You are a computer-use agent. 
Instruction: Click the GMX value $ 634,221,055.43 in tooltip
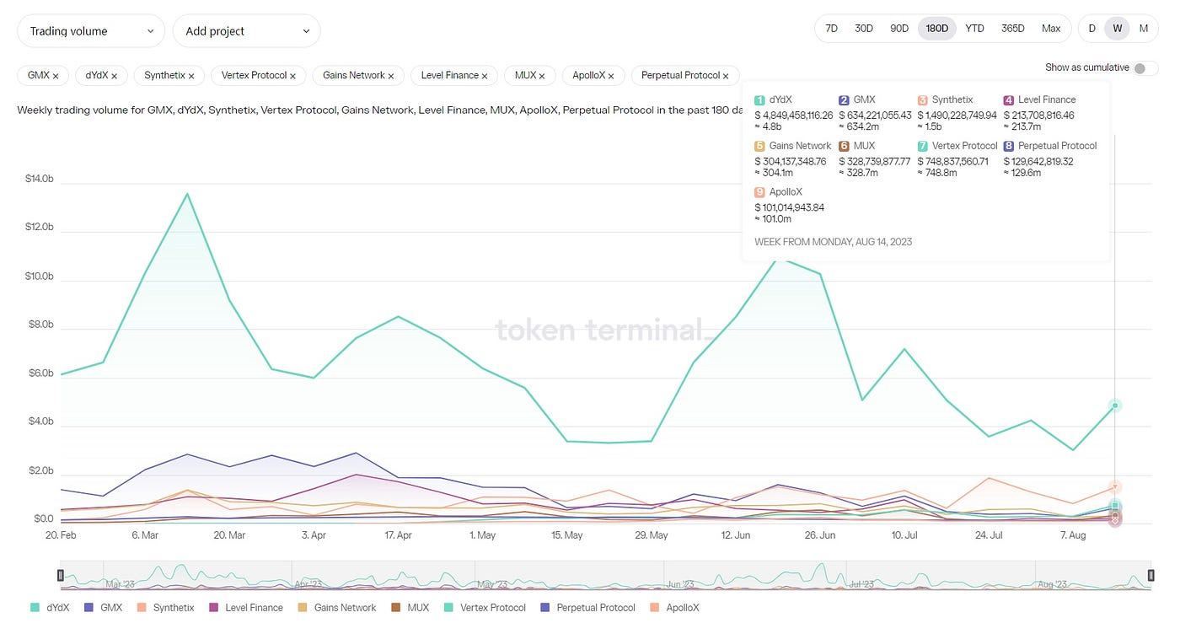pyautogui.click(x=875, y=115)
